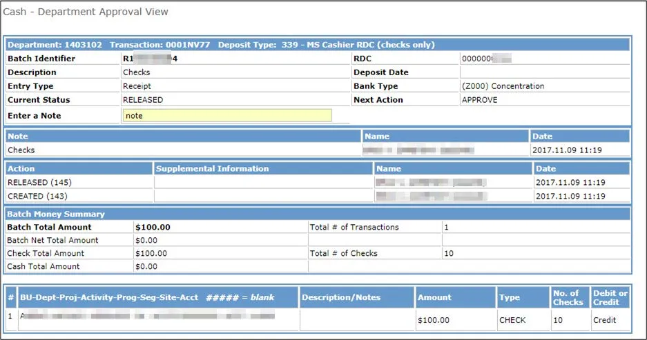Click the Deposit Date label
Viewport: 647px width, 340px height.
pos(381,72)
